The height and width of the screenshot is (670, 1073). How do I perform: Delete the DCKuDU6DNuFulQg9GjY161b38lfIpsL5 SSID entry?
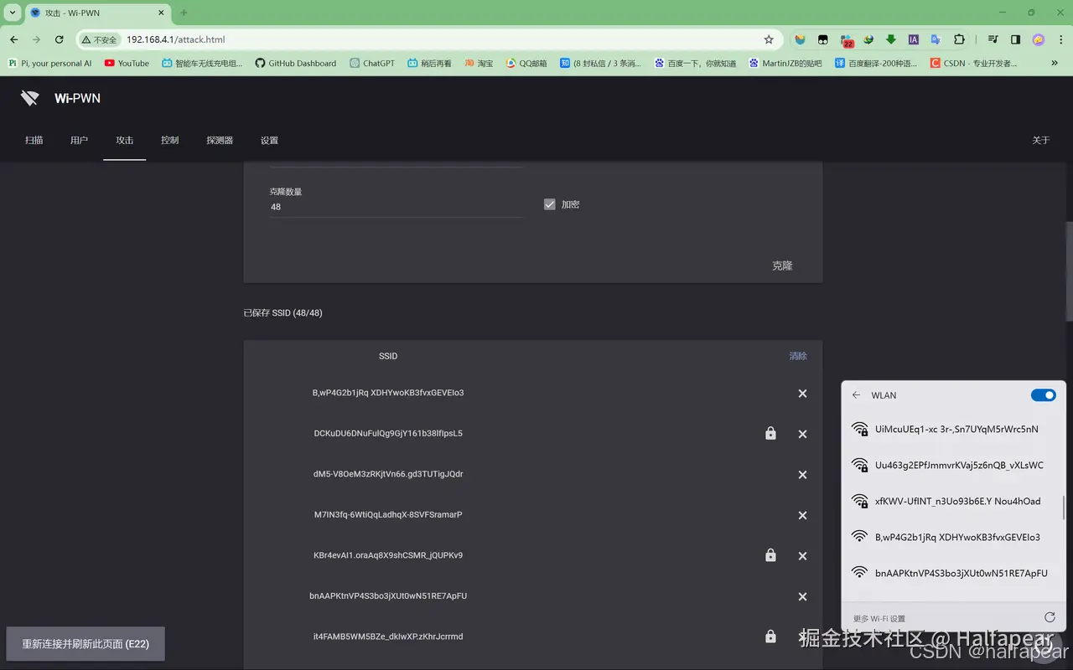tap(802, 434)
